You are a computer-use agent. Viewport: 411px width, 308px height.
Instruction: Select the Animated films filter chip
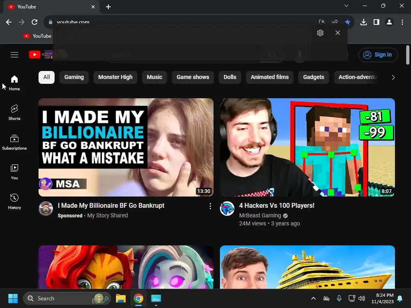click(x=270, y=77)
